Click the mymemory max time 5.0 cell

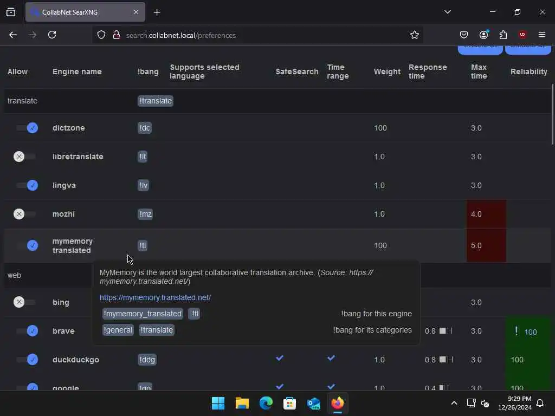(x=486, y=245)
